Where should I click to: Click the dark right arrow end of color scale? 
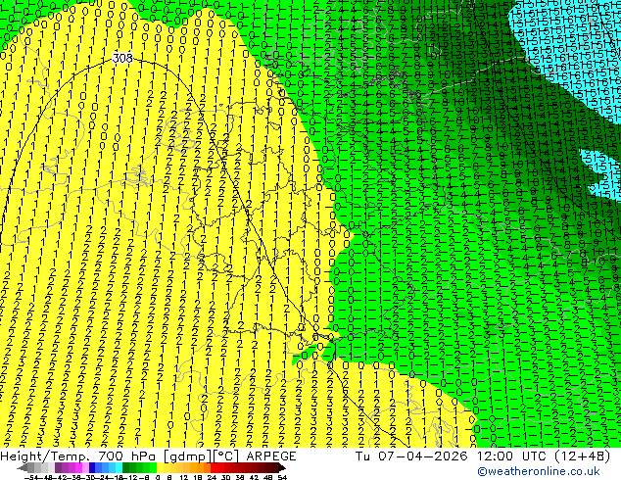click(x=281, y=467)
